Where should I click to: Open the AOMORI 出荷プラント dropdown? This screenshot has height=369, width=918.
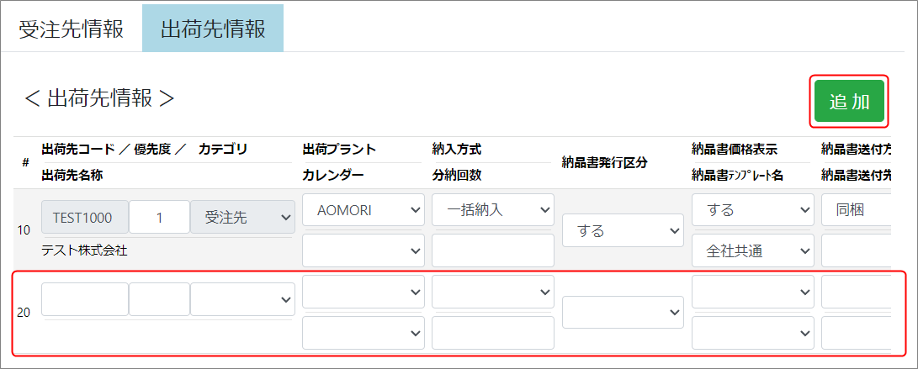[363, 210]
